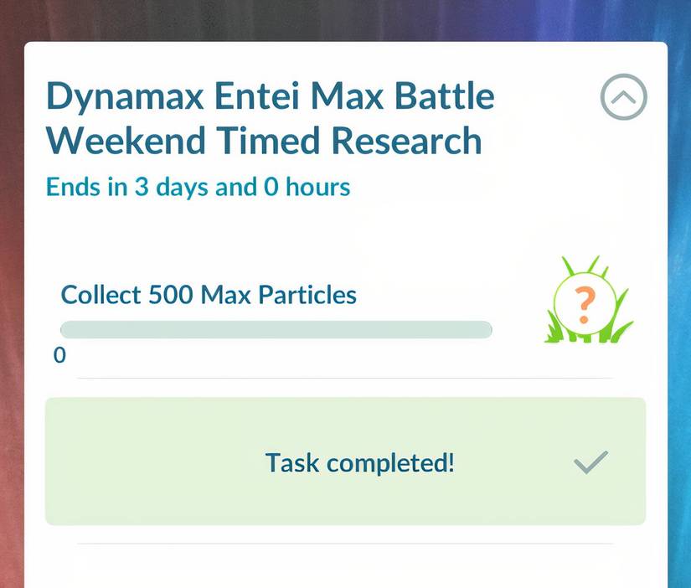Click the divider below the progress row
Image resolution: width=691 pixels, height=588 pixels.
[x=345, y=379]
